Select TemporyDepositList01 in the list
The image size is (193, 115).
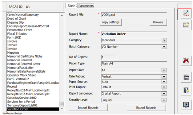22,105
